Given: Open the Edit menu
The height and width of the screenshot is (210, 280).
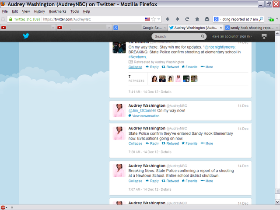Looking at the screenshot, I should [x=15, y=11].
